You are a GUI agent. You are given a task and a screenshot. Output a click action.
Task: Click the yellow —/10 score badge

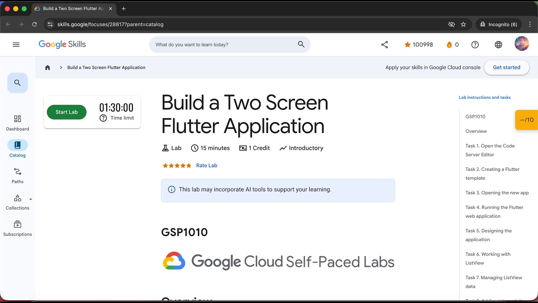pos(527,120)
